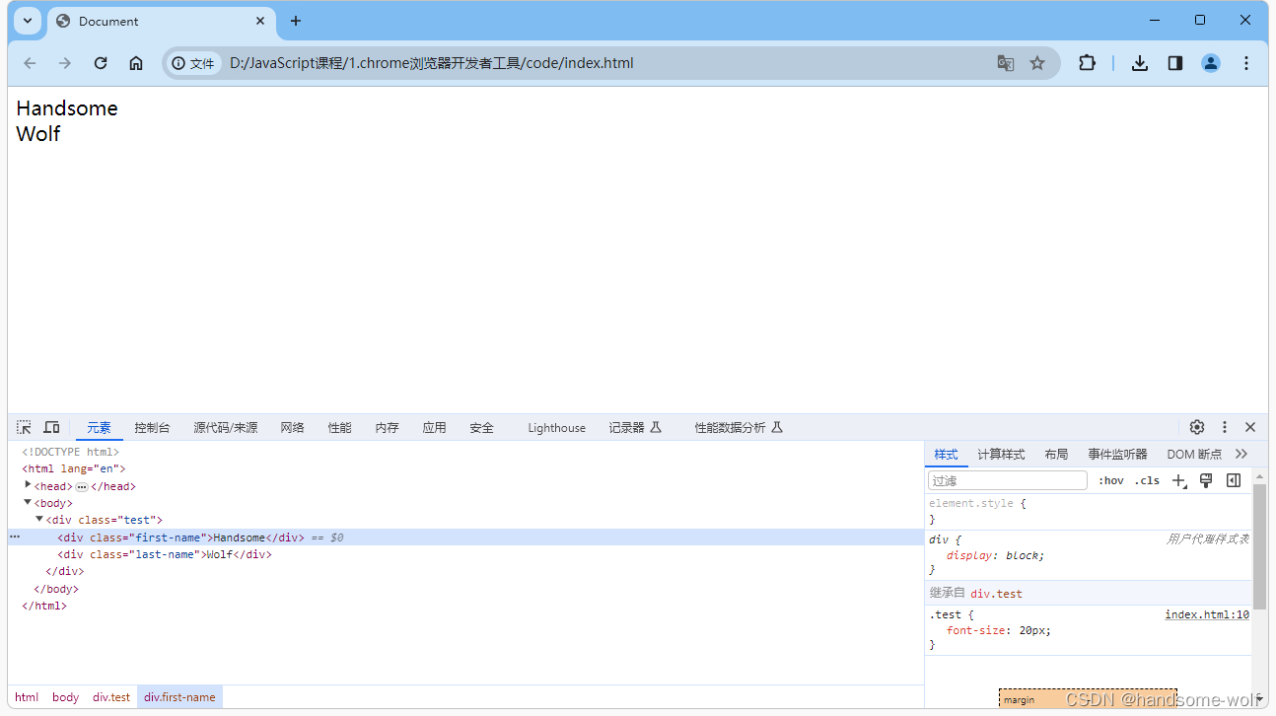Screen dimensions: 1276x716
Task: Add a new style rule
Action: tap(1178, 480)
